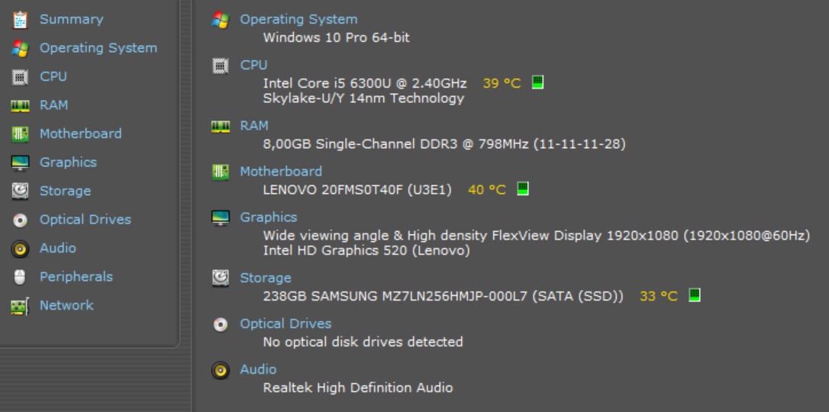Click the Storage heading in main panel
The height and width of the screenshot is (412, 829).
point(266,278)
